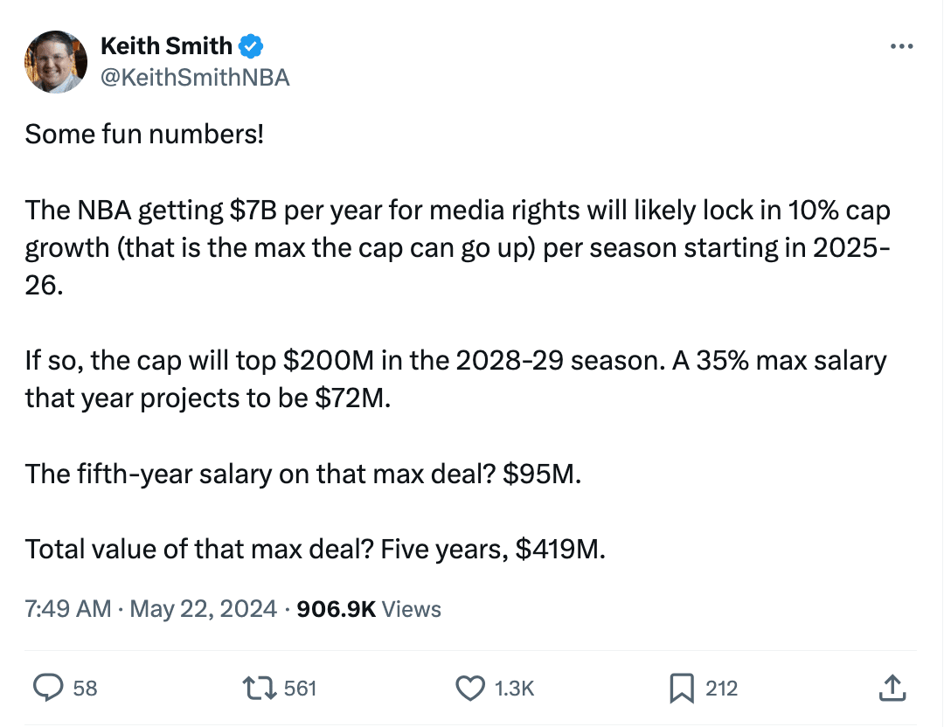View Keith Smith's profile picture
Image resolution: width=944 pixels, height=727 pixels.
[55, 61]
